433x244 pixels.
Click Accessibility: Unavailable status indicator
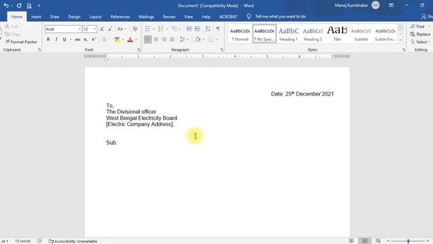click(x=72, y=241)
